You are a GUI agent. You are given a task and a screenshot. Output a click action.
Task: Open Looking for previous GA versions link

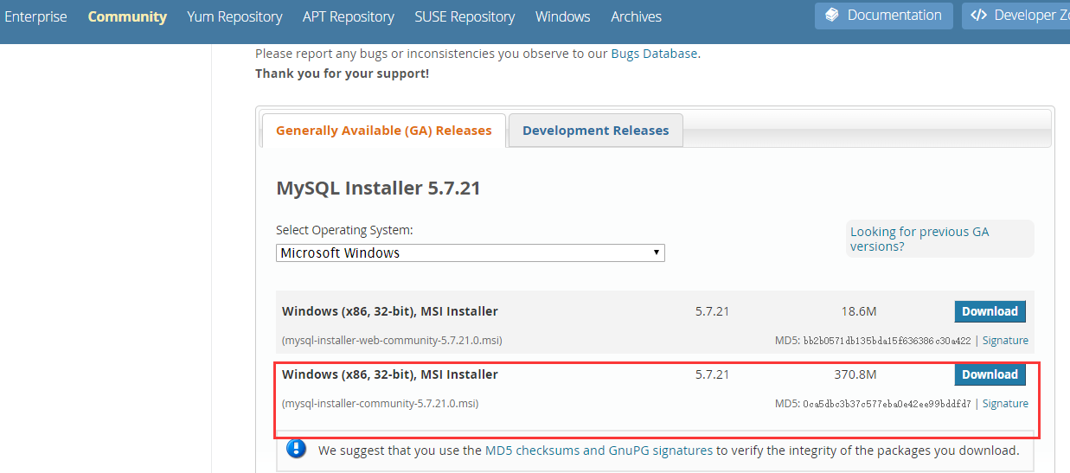pos(919,239)
